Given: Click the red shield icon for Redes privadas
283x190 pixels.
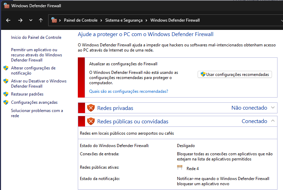Looking at the screenshot, I should (x=91, y=108).
